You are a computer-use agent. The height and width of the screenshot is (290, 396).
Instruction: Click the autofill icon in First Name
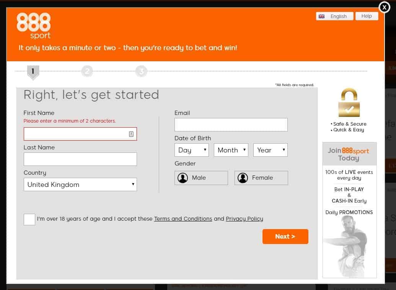click(x=131, y=134)
